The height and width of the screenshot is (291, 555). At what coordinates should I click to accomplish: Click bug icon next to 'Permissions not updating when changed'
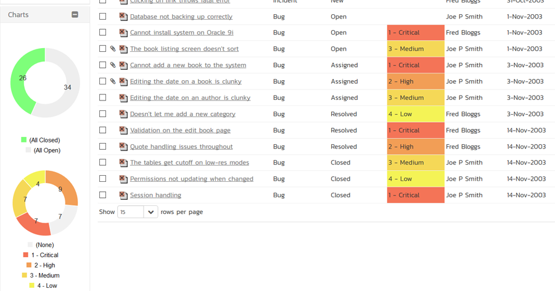123,179
